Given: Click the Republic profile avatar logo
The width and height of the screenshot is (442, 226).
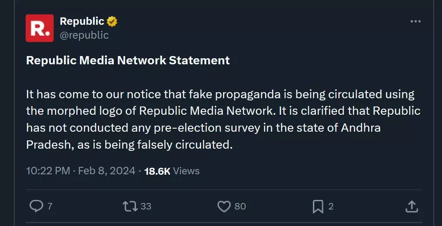Looking at the screenshot, I should pos(40,28).
